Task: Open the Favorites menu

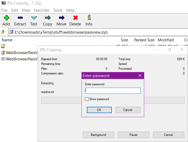Action: tap(42, 10)
